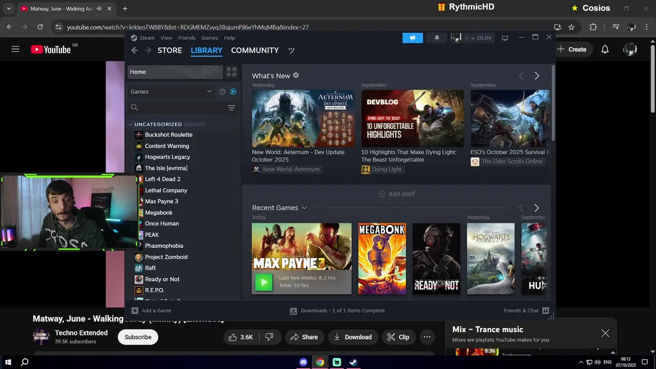This screenshot has height=369, width=656.
Task: Select Lethal Company in game list
Action: click(x=166, y=190)
